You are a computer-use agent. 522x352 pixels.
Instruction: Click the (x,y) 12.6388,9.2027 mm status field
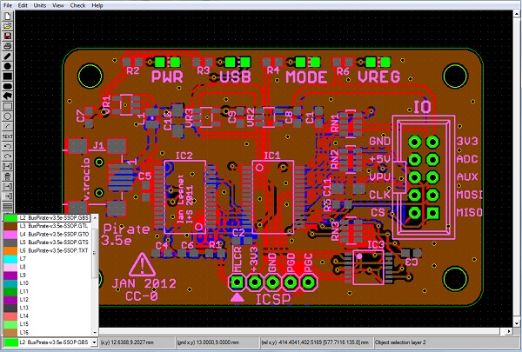point(137,342)
